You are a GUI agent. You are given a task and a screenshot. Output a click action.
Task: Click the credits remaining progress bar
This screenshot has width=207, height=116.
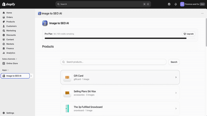(120, 38)
